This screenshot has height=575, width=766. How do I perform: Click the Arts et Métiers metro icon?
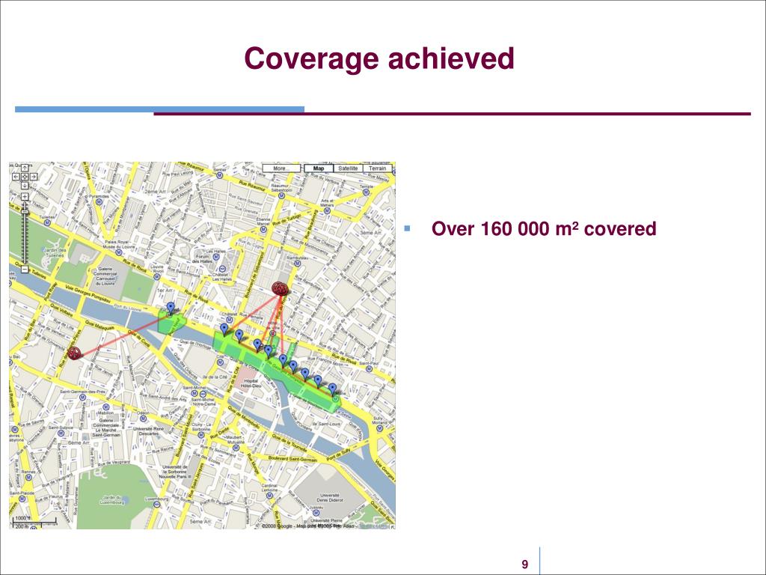(x=328, y=210)
